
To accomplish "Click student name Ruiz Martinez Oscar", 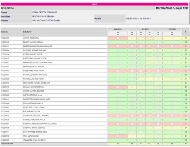I will point(32,111).
